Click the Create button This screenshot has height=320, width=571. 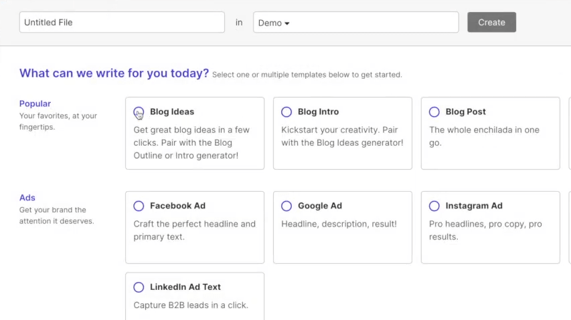coord(491,22)
